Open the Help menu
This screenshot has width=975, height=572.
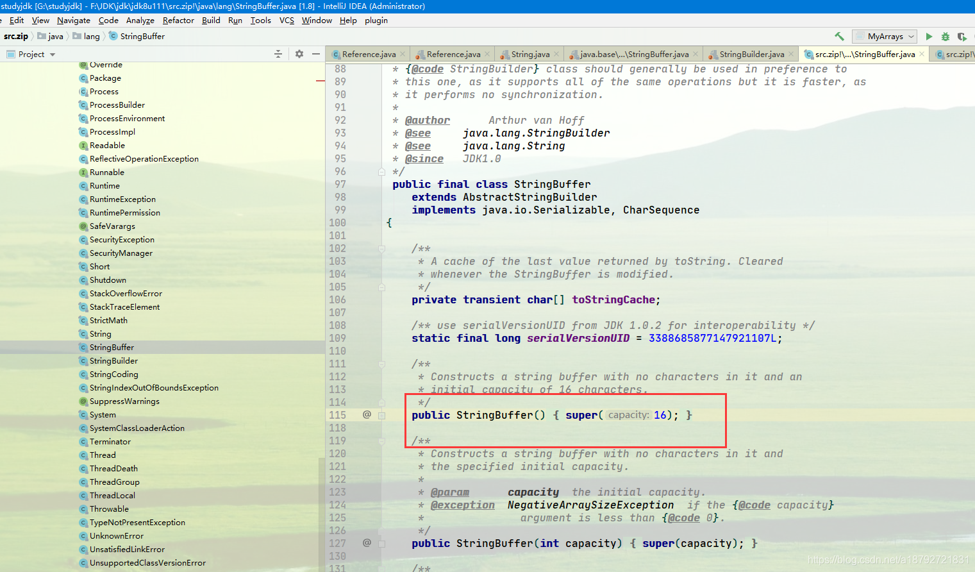[x=348, y=21]
